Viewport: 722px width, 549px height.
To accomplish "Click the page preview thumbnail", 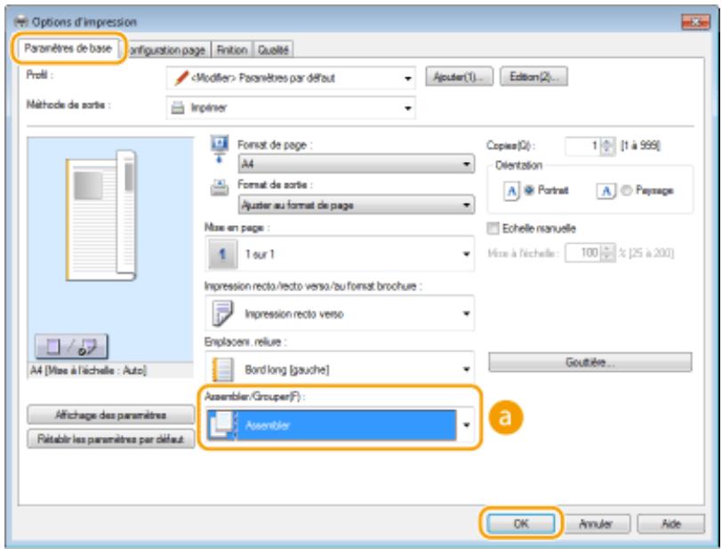I will 102,215.
